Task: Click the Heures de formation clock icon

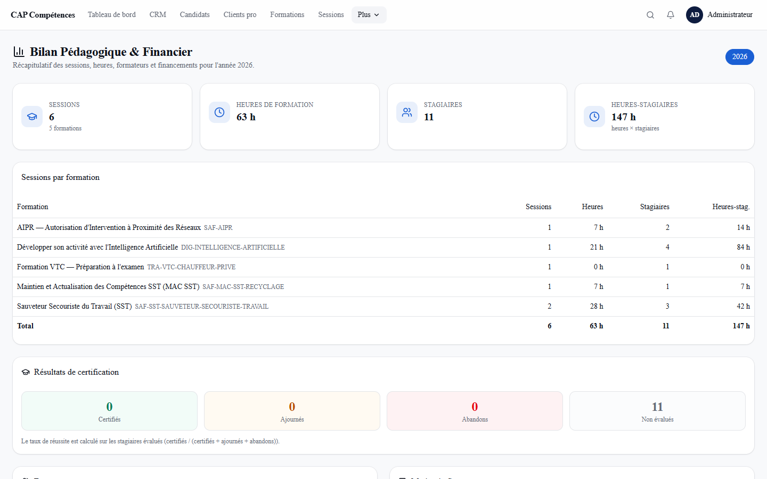Action: pyautogui.click(x=219, y=112)
